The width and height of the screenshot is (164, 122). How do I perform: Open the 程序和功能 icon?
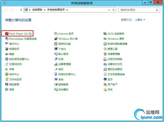pyautogui.click(x=56, y=44)
